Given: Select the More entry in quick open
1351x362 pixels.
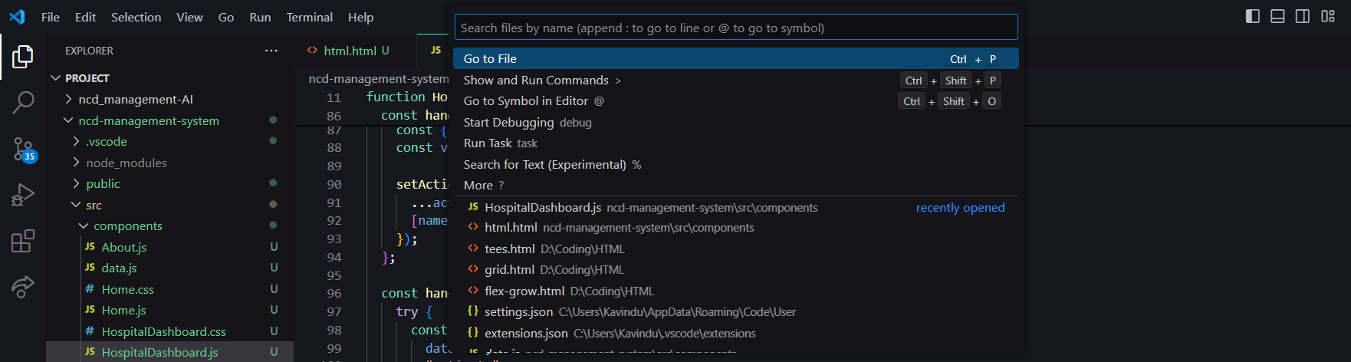Looking at the screenshot, I should coord(736,185).
